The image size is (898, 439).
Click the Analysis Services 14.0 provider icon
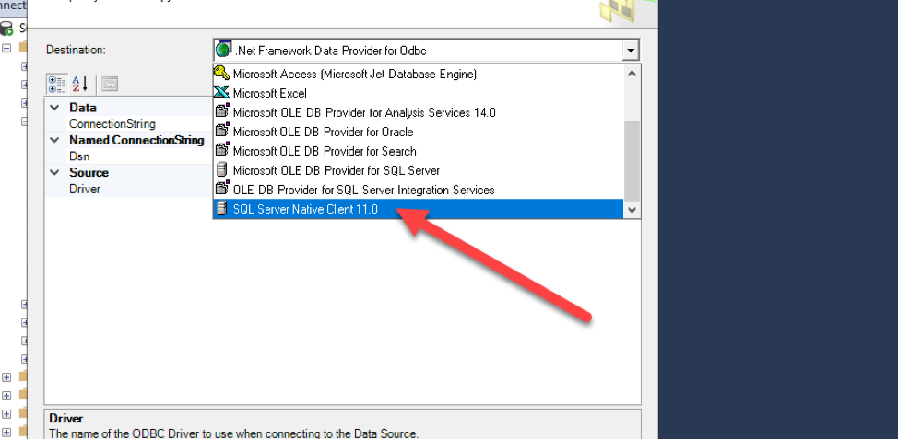point(221,112)
